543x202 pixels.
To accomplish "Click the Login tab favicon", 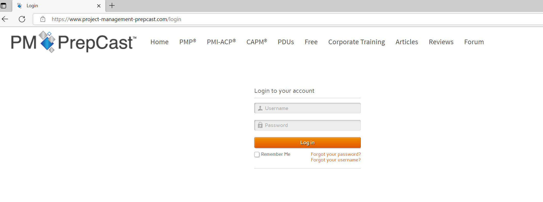I will (x=20, y=6).
